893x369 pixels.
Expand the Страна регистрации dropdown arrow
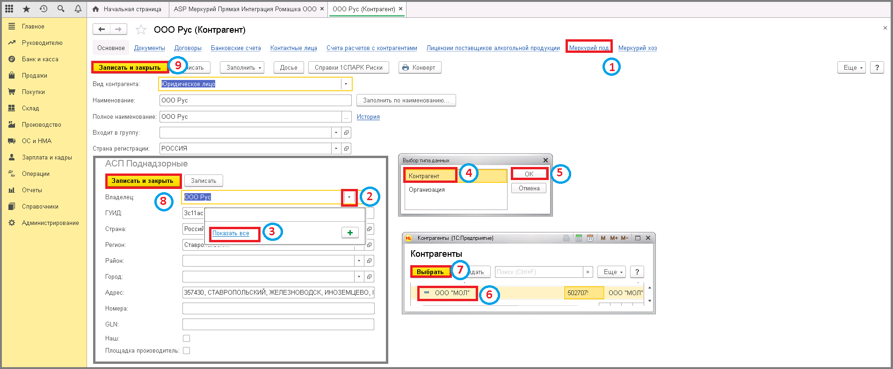[336, 149]
